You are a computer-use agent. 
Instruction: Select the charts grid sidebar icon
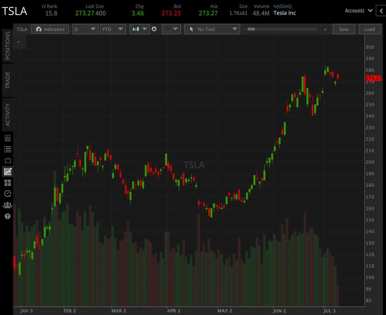click(x=8, y=171)
